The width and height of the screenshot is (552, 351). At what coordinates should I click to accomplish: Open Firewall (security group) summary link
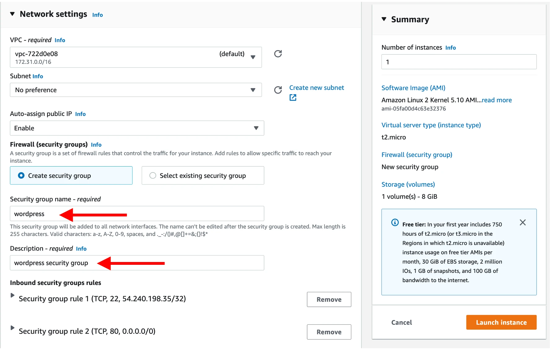(417, 155)
